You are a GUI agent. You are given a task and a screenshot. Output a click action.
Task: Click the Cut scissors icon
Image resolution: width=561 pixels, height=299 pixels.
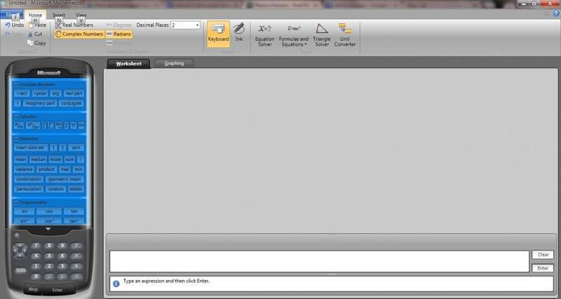tap(30, 34)
